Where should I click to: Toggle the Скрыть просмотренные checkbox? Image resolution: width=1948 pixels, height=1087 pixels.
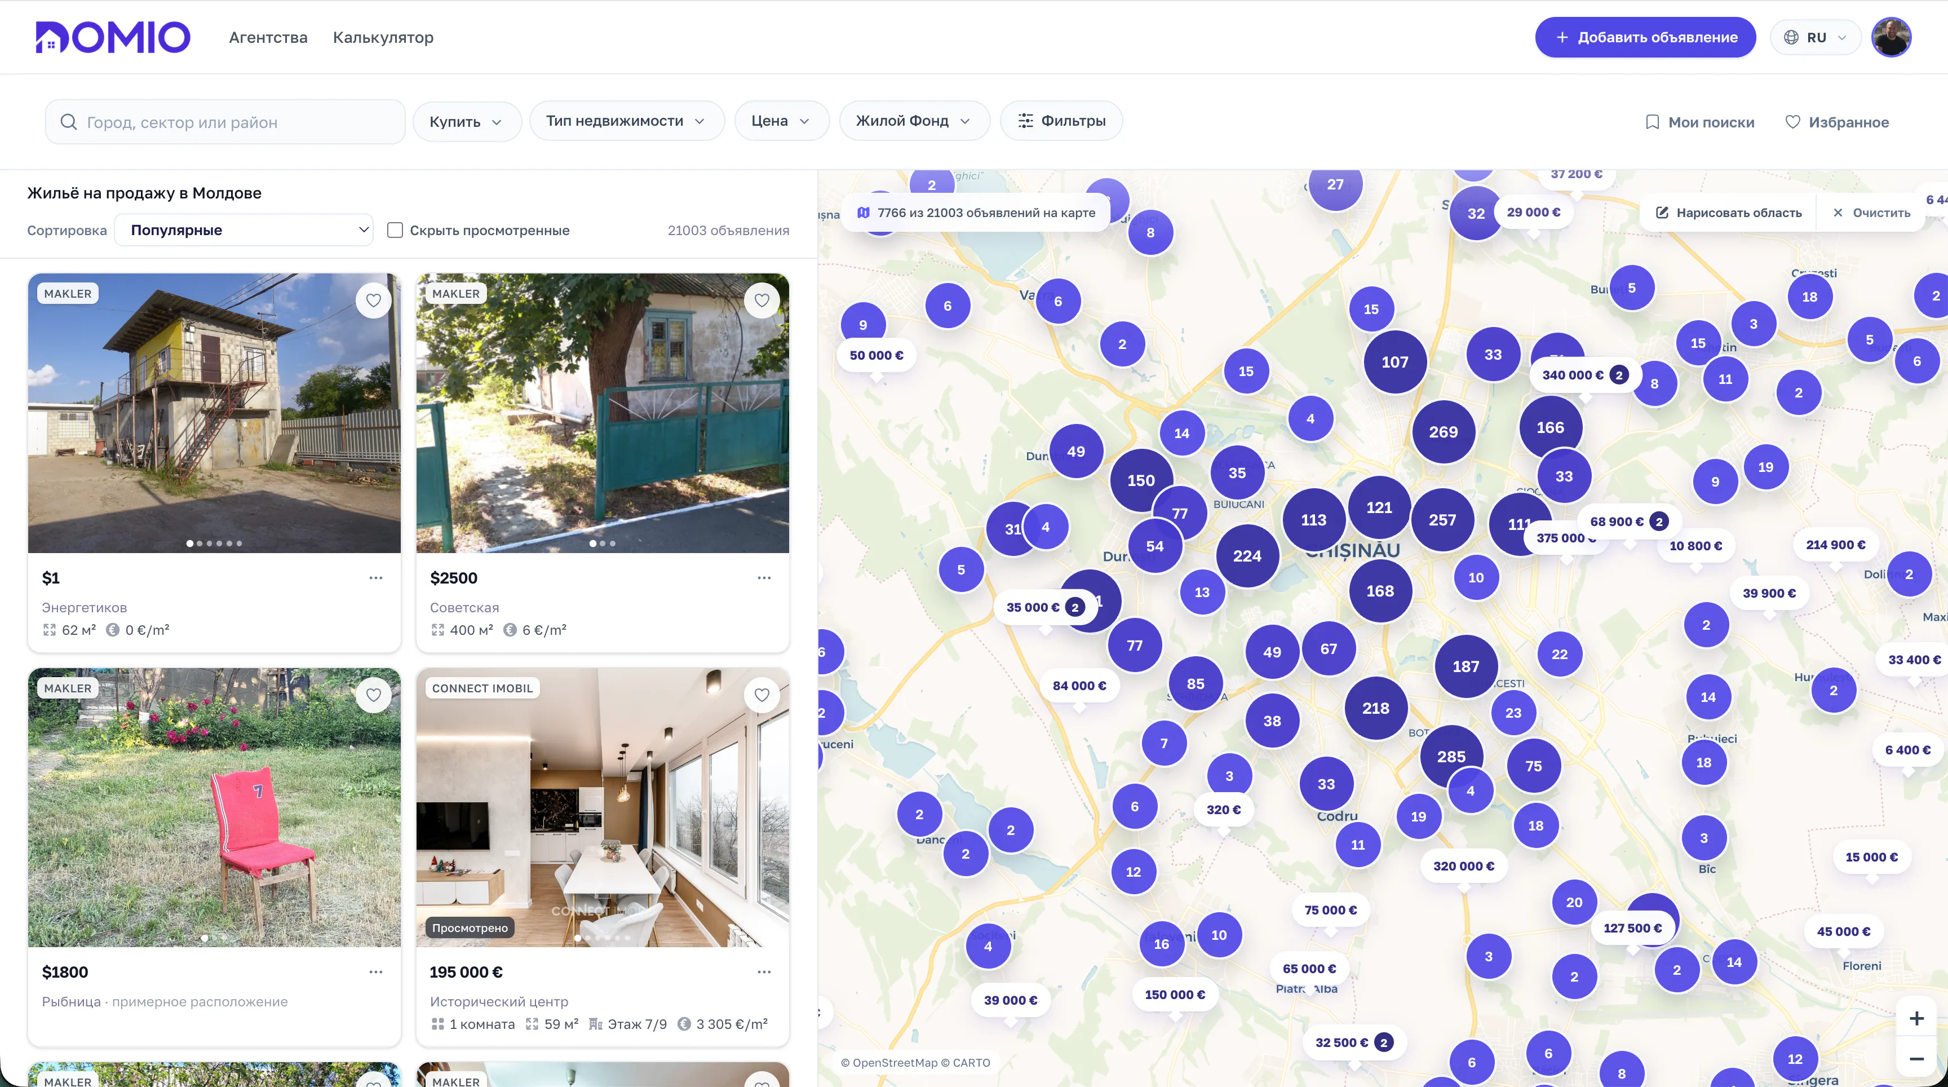395,230
